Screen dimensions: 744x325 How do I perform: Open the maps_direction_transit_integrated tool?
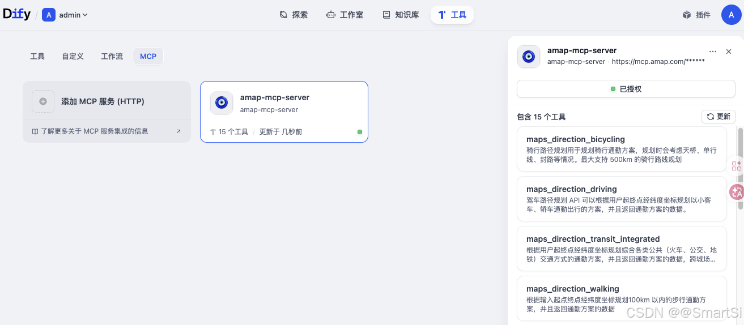tap(622, 249)
